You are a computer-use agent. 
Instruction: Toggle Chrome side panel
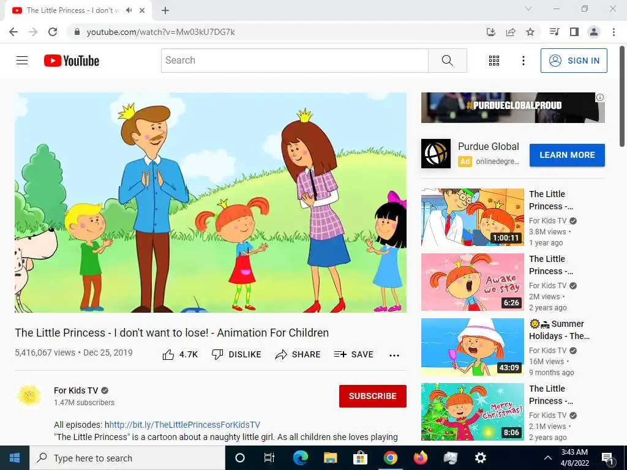(574, 32)
